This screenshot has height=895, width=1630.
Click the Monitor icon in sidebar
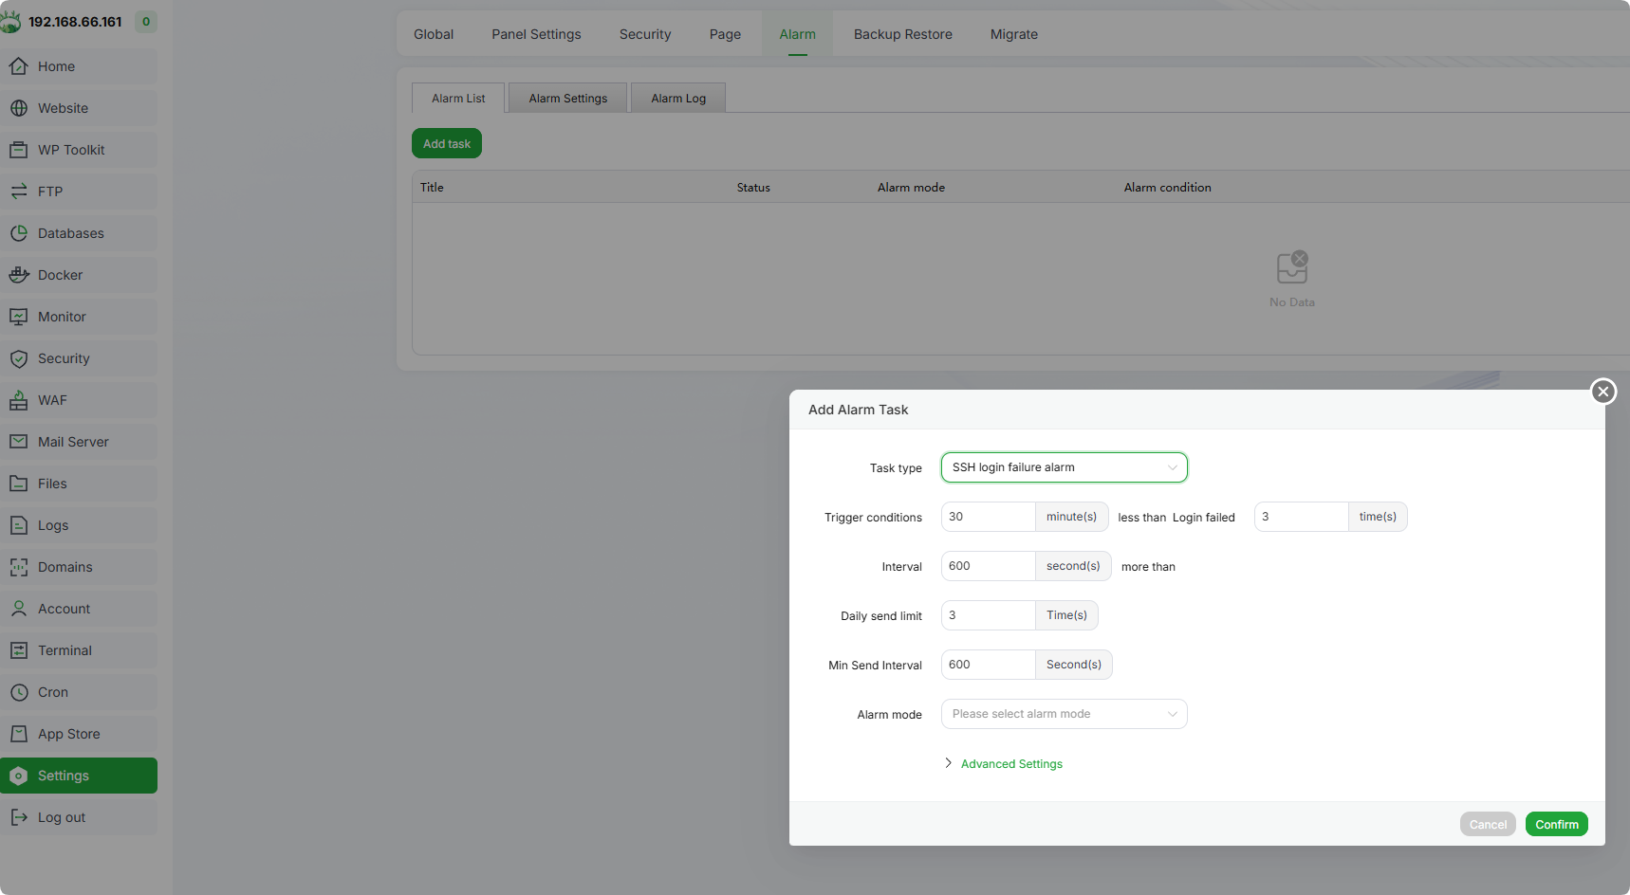pyautogui.click(x=19, y=317)
